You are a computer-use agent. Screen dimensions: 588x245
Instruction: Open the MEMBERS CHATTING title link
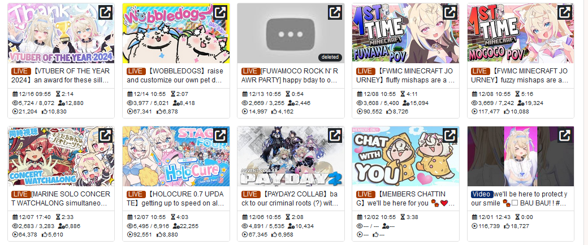(x=405, y=199)
